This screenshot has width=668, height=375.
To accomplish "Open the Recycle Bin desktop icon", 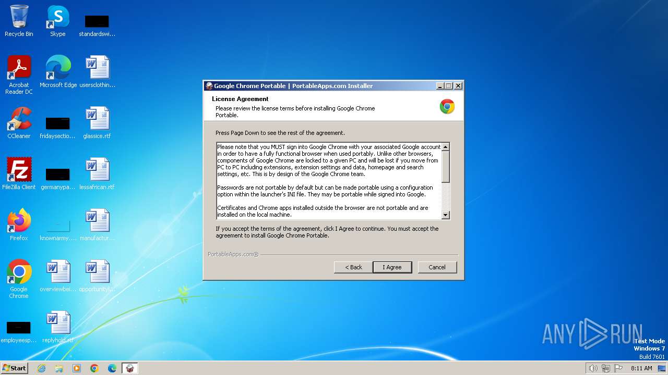I will coord(19,21).
